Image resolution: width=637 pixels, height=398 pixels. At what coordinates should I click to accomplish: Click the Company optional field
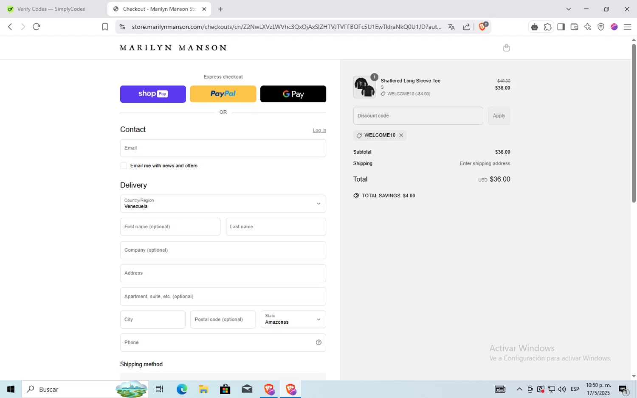tap(223, 250)
